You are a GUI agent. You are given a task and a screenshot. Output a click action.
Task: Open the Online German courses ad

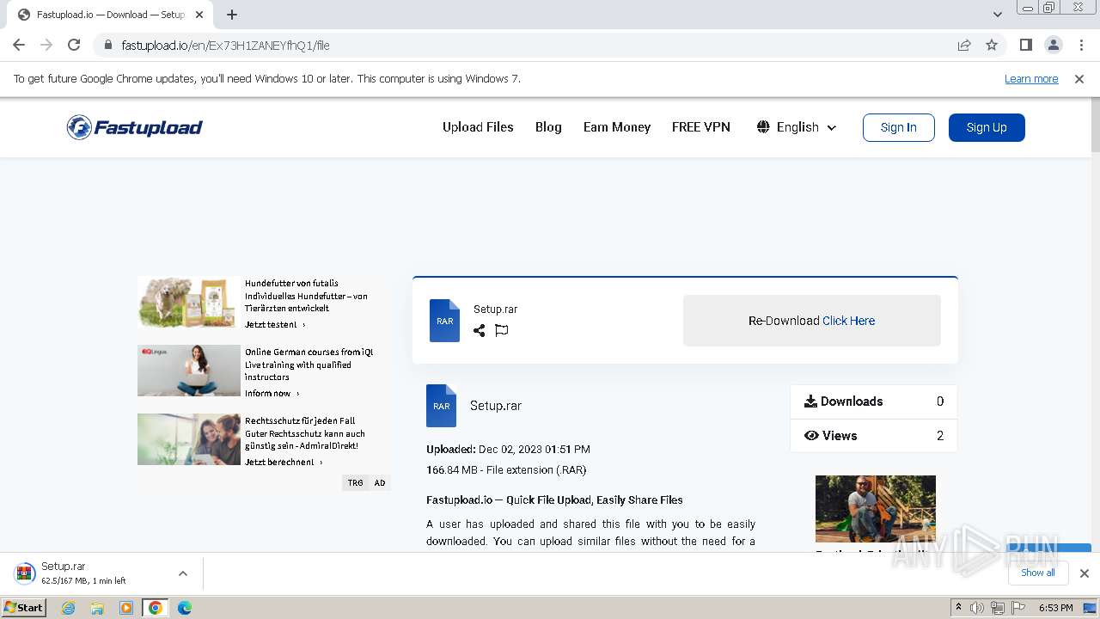(x=309, y=365)
